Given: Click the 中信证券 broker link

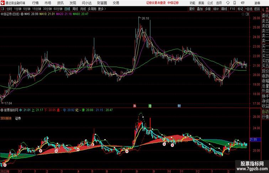Looking at the screenshot, I should tap(173, 3).
